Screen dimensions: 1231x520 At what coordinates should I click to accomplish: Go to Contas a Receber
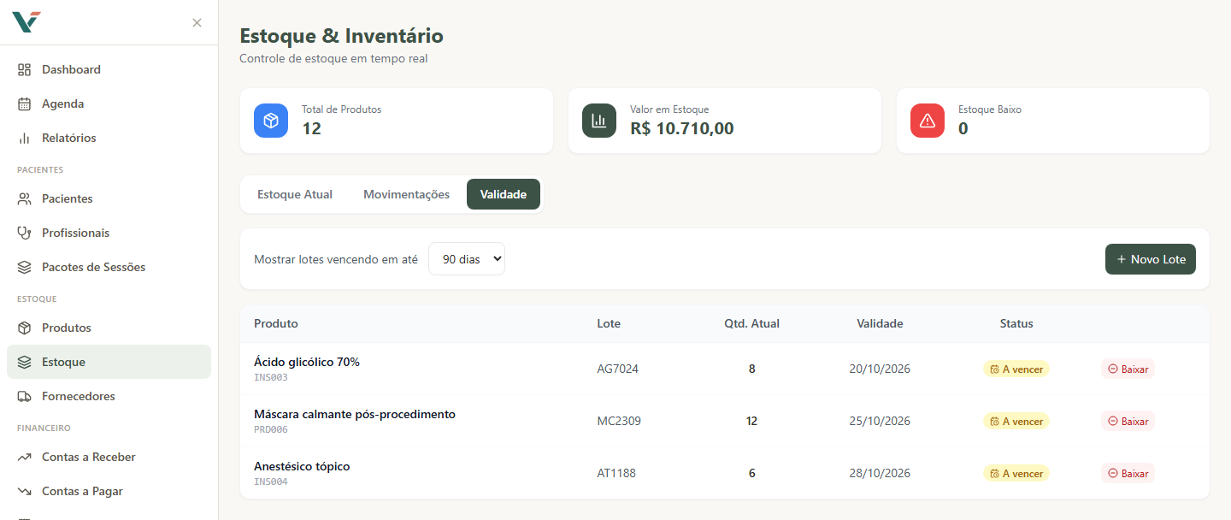(109, 457)
